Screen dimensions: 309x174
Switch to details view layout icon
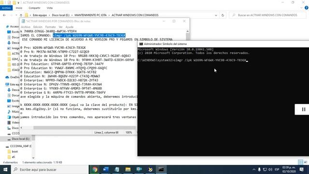[300, 162]
